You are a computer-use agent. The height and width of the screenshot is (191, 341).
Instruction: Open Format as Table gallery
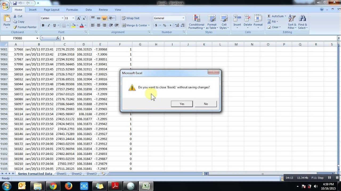point(212,22)
